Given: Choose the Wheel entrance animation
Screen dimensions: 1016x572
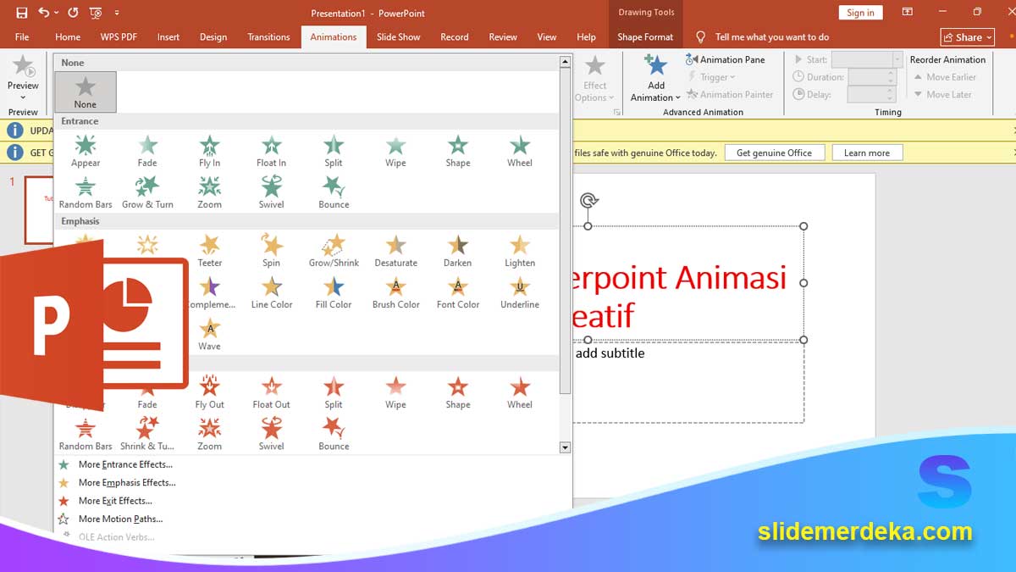Looking at the screenshot, I should 520,151.
